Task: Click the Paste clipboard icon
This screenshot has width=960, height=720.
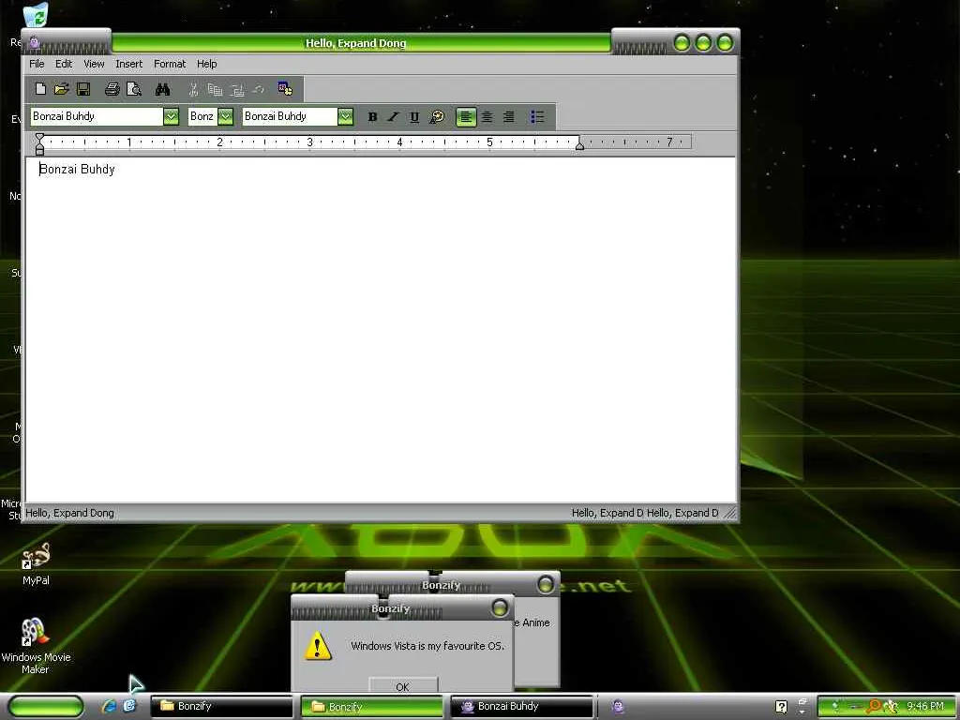Action: pyautogui.click(x=237, y=89)
